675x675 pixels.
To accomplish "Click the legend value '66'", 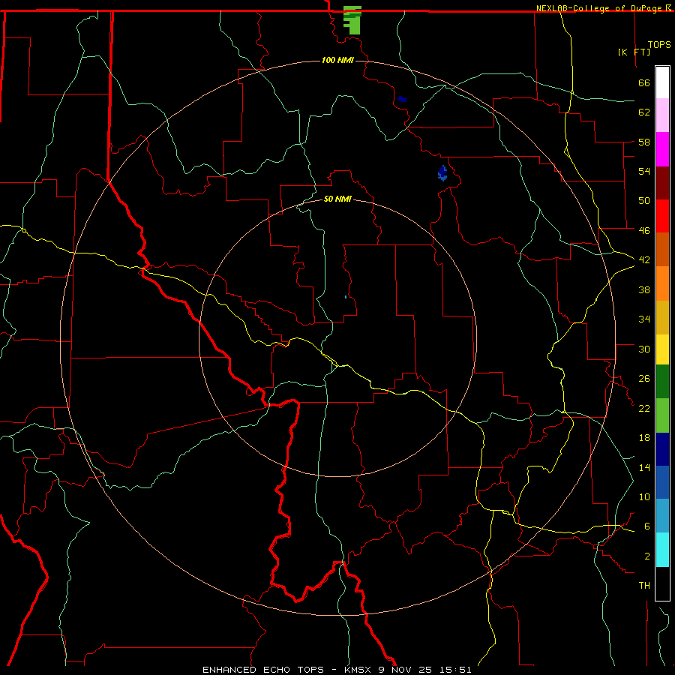I will pos(644,83).
